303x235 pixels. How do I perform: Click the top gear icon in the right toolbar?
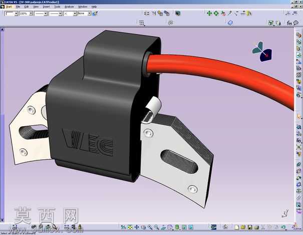(x=298, y=35)
